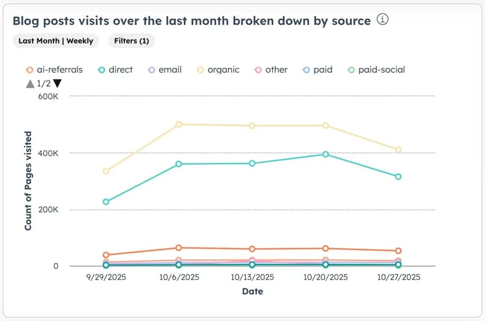Select direct data point at 10/20/2025
The width and height of the screenshot is (485, 321).
point(326,154)
